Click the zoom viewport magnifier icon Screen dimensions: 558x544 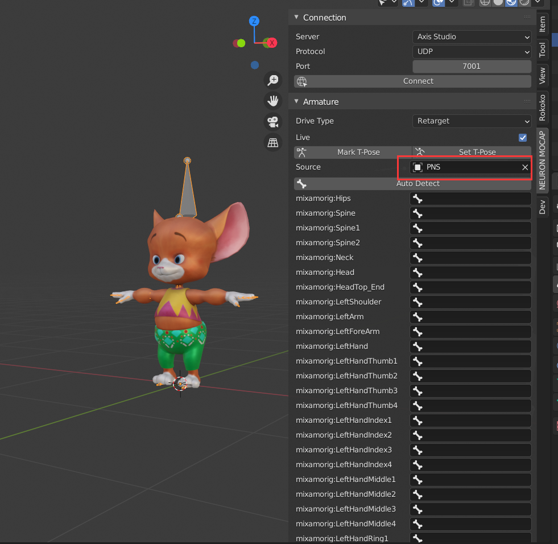pyautogui.click(x=274, y=80)
